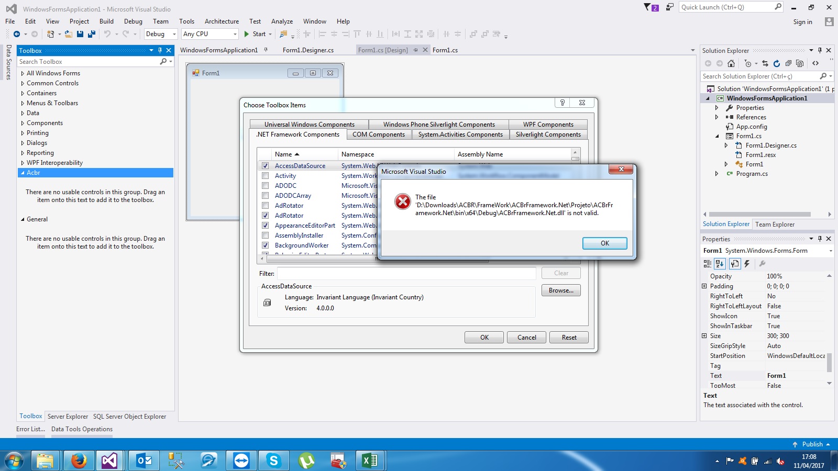Toggle the Activity component checkbox

coord(265,176)
